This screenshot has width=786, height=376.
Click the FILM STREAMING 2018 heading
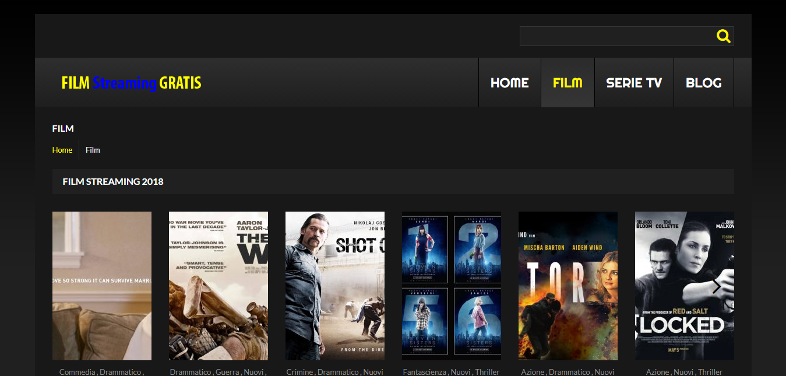(x=113, y=181)
